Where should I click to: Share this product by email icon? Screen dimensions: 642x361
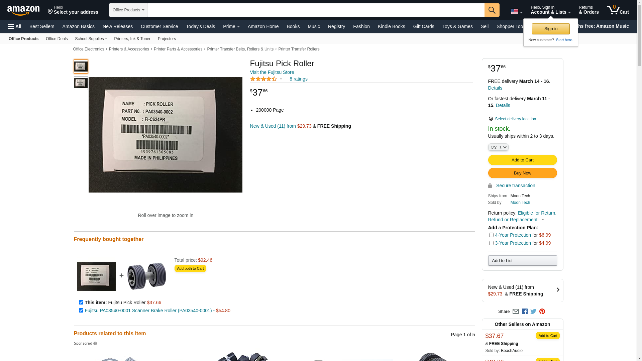pos(516,312)
